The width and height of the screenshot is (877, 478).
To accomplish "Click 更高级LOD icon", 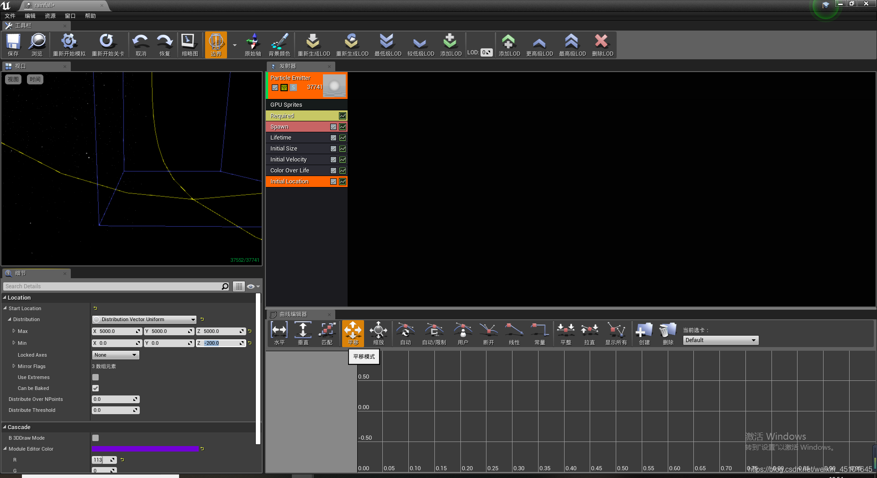I will 539,44.
